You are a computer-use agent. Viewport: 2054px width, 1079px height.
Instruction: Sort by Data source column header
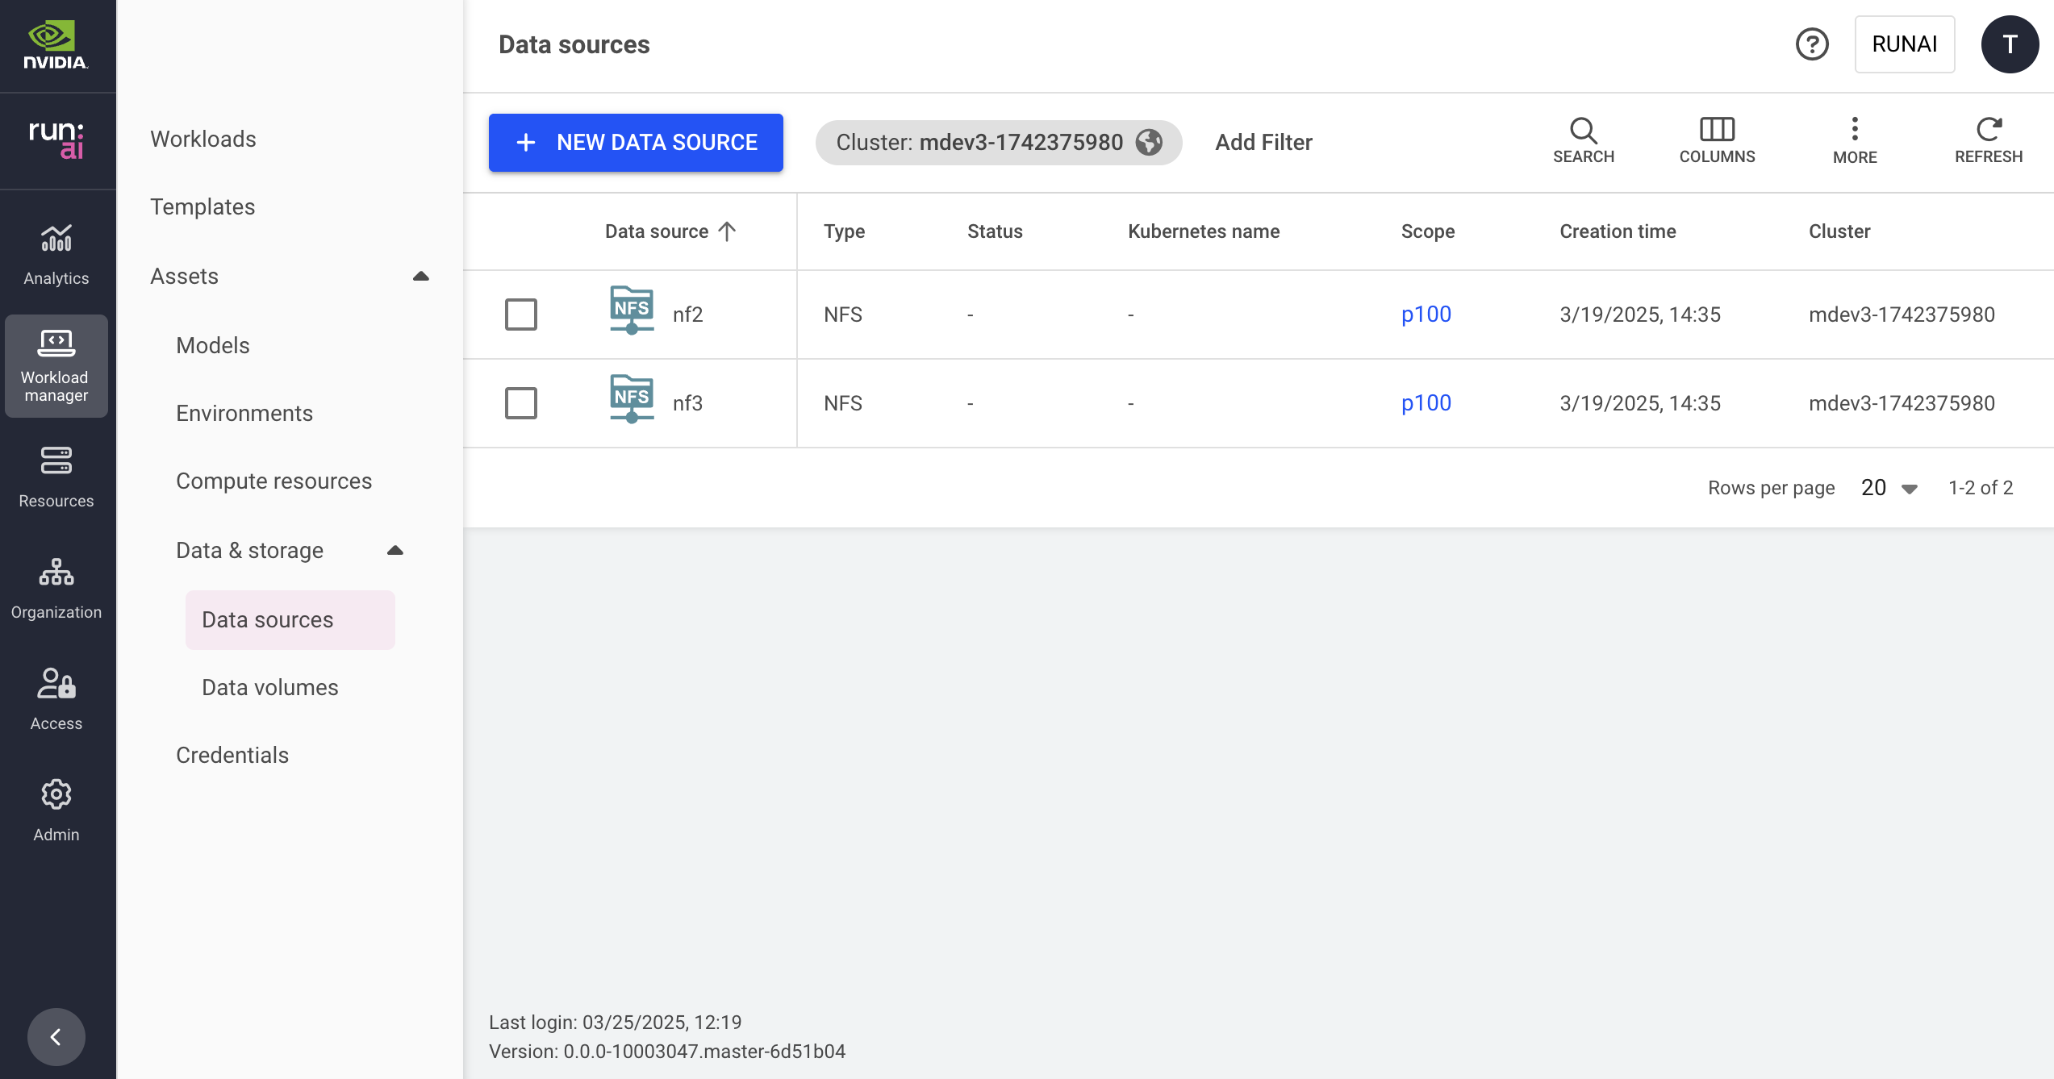(x=657, y=231)
